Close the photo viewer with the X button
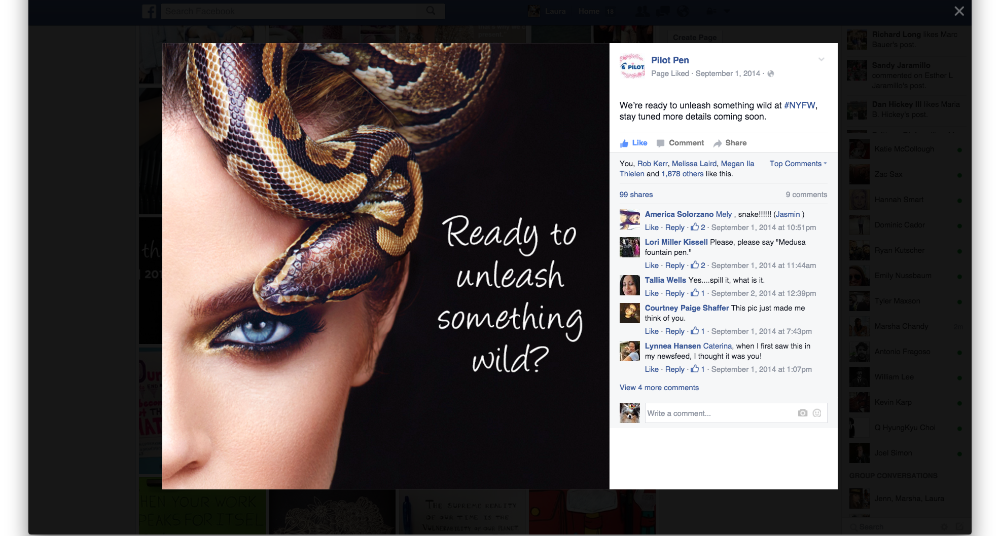This screenshot has height=536, width=1000. tap(959, 11)
